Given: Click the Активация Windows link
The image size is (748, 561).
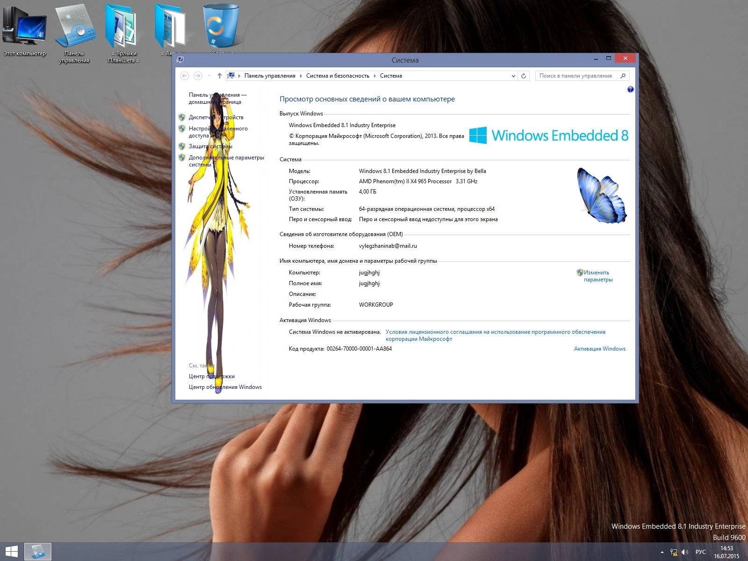Looking at the screenshot, I should 599,349.
